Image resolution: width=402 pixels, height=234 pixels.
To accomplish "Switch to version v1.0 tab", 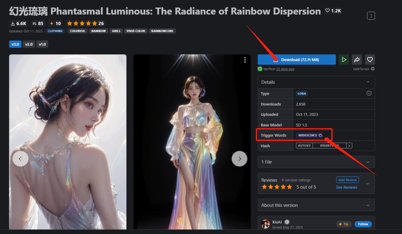I will click(42, 44).
